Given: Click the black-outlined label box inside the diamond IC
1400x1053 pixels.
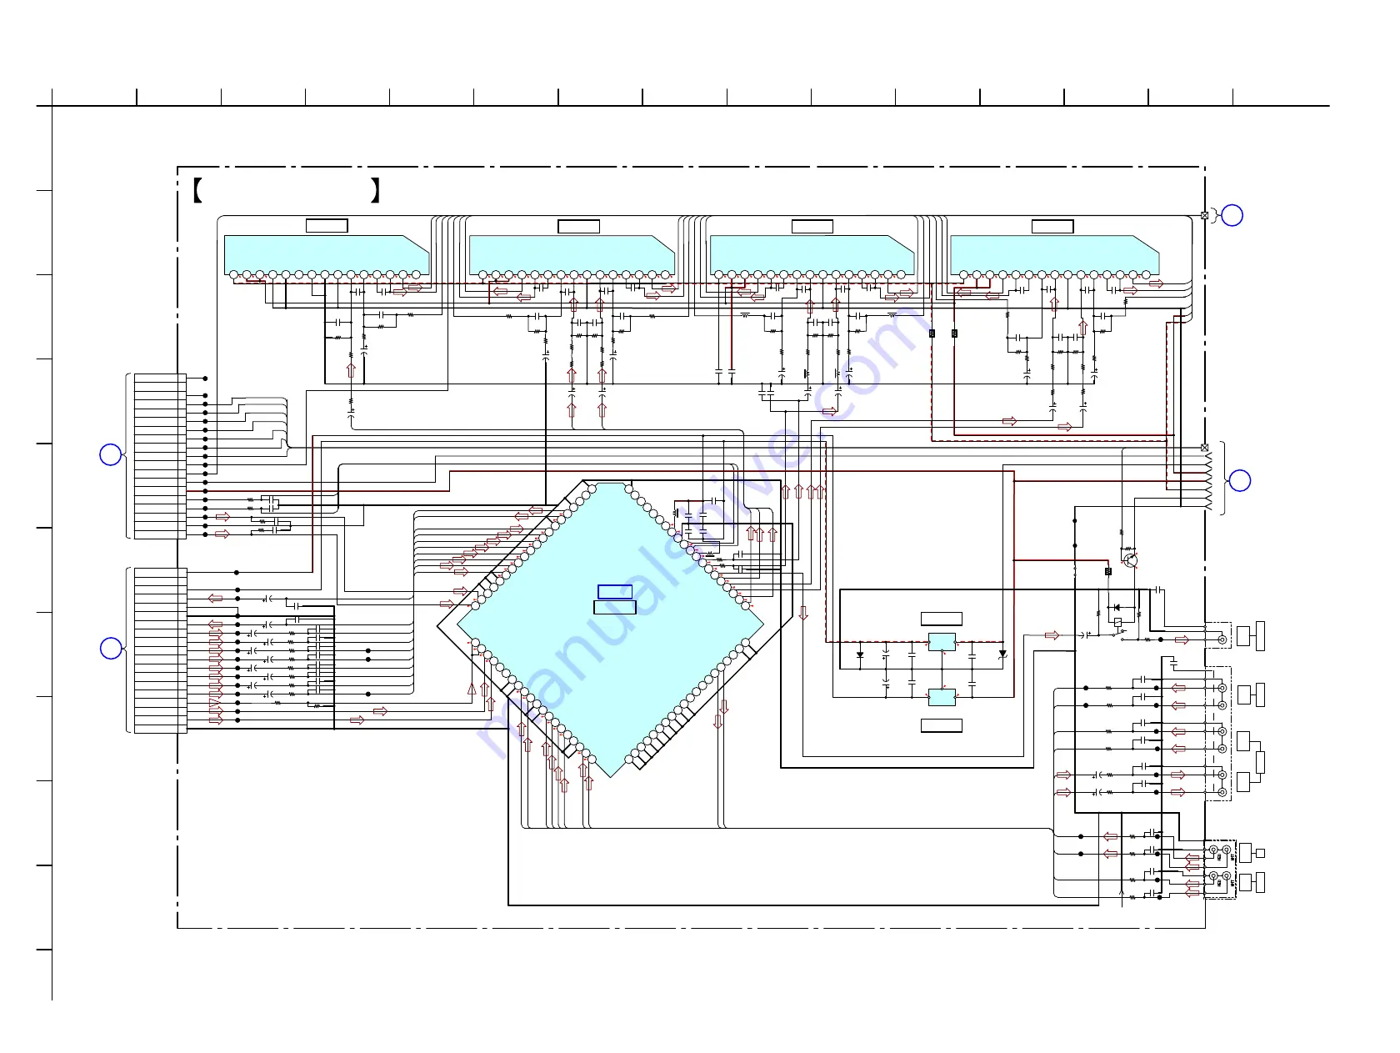Looking at the screenshot, I should [x=615, y=607].
